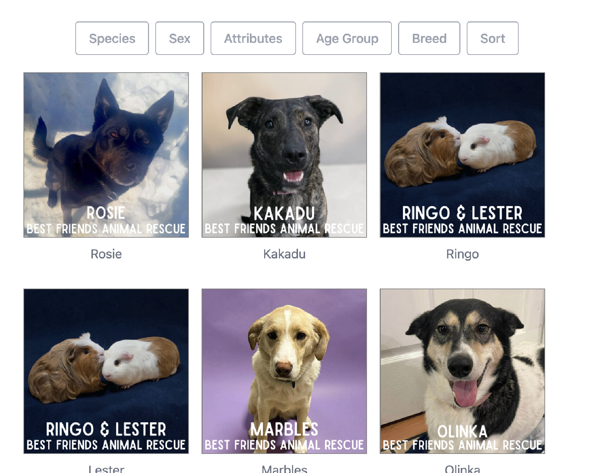This screenshot has width=592, height=473.
Task: Click the MARBLES overlay text on photo
Action: [284, 429]
